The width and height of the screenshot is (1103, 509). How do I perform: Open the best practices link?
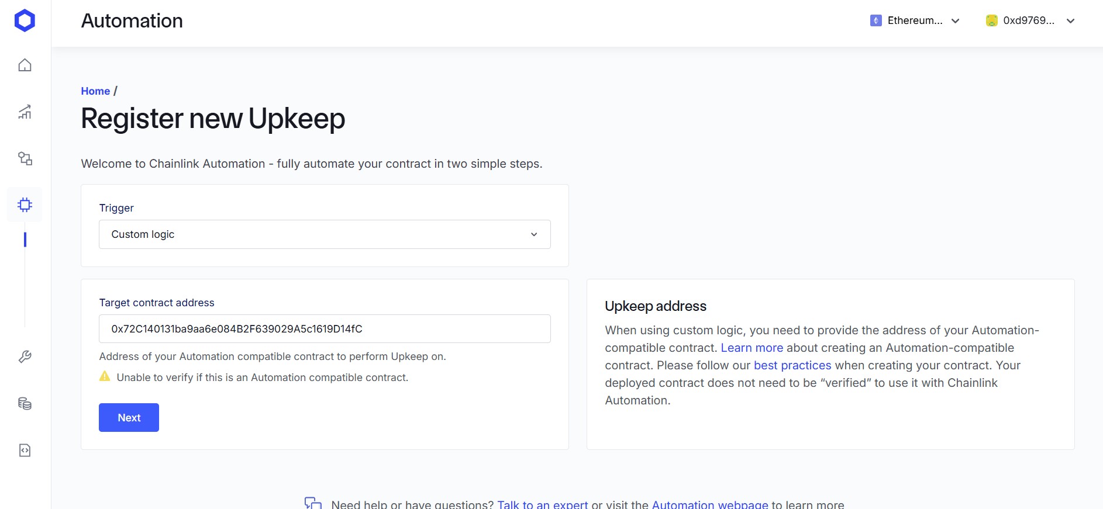792,365
